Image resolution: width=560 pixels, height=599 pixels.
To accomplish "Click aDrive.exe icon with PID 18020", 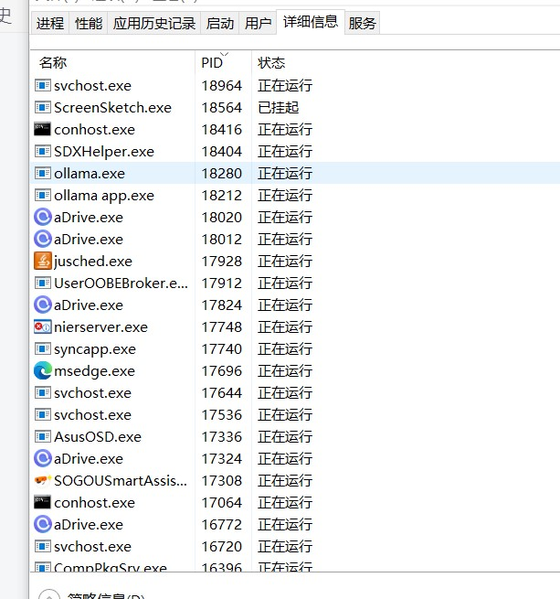I will pyautogui.click(x=42, y=217).
